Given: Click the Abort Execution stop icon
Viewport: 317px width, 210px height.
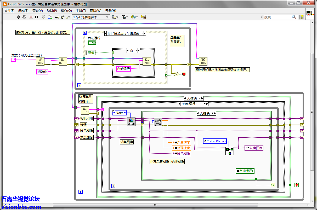Looking at the screenshot, I should click(x=31, y=17).
